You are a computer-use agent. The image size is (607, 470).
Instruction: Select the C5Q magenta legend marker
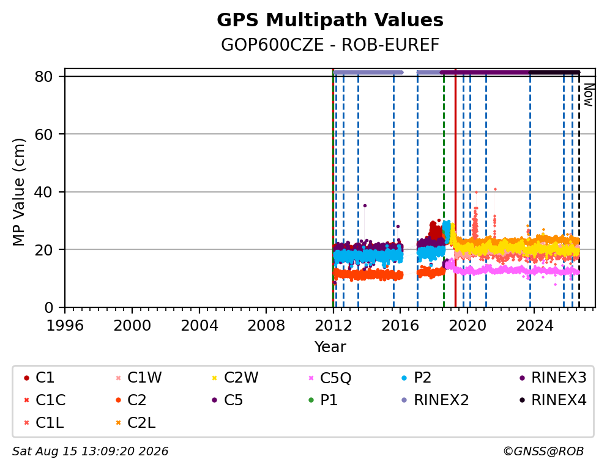(x=311, y=378)
